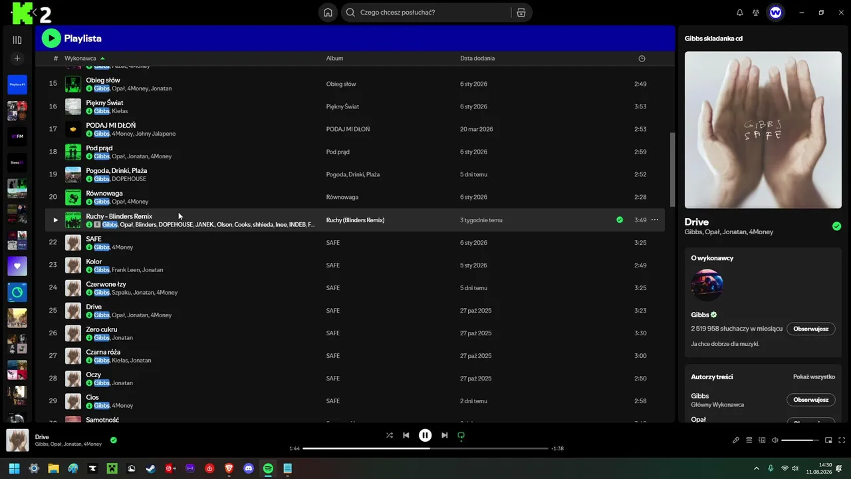Image resolution: width=851 pixels, height=479 pixels.
Task: Open the Windows Start menu
Action: click(14, 468)
